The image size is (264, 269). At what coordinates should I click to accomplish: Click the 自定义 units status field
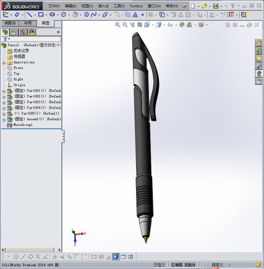[217, 265]
